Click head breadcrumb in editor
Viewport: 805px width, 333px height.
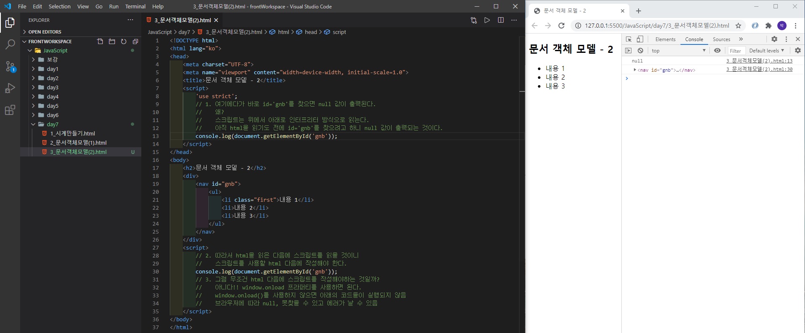pyautogui.click(x=311, y=32)
